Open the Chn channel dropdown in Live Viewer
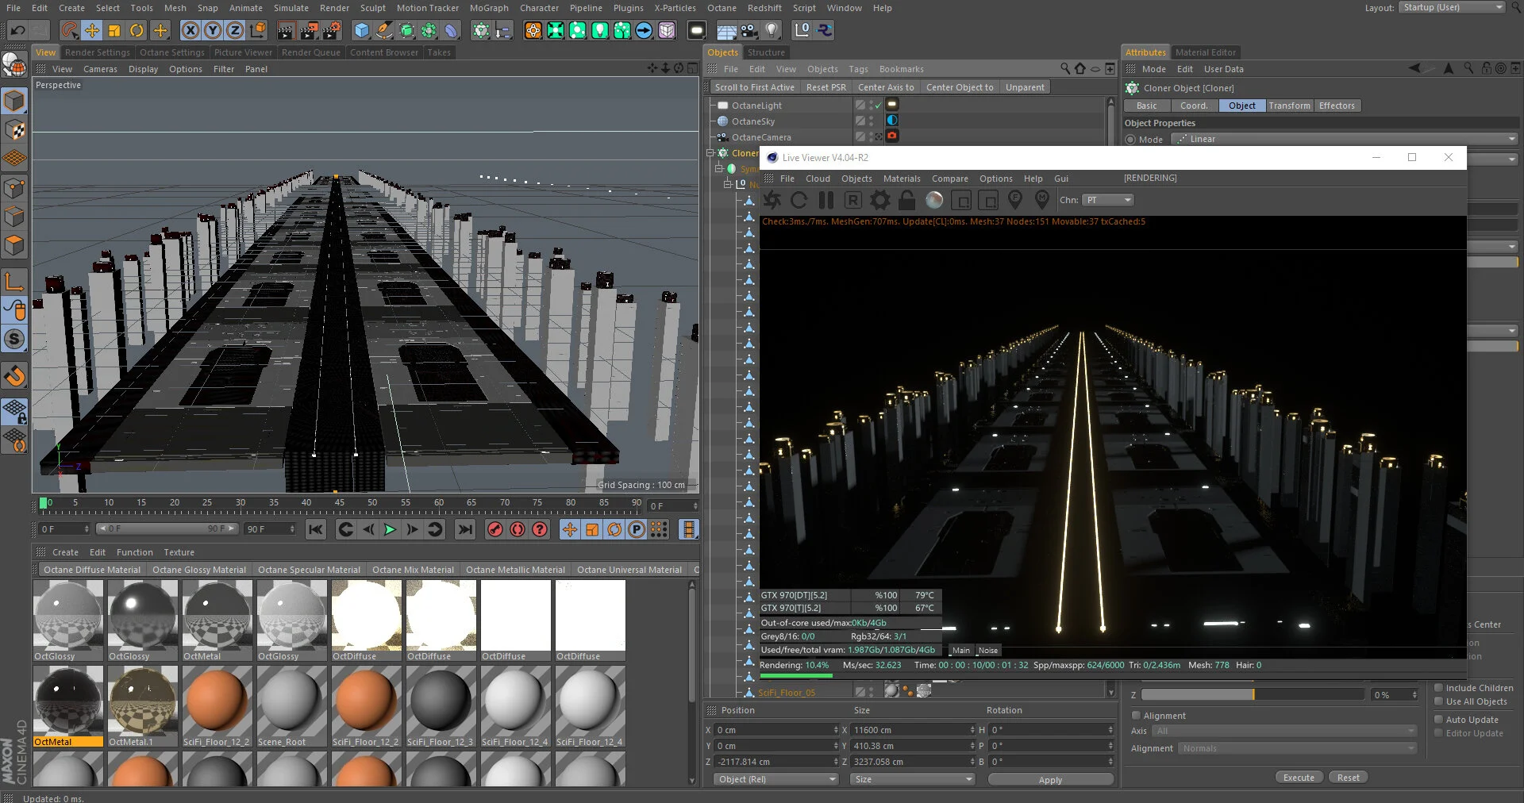 (1108, 200)
